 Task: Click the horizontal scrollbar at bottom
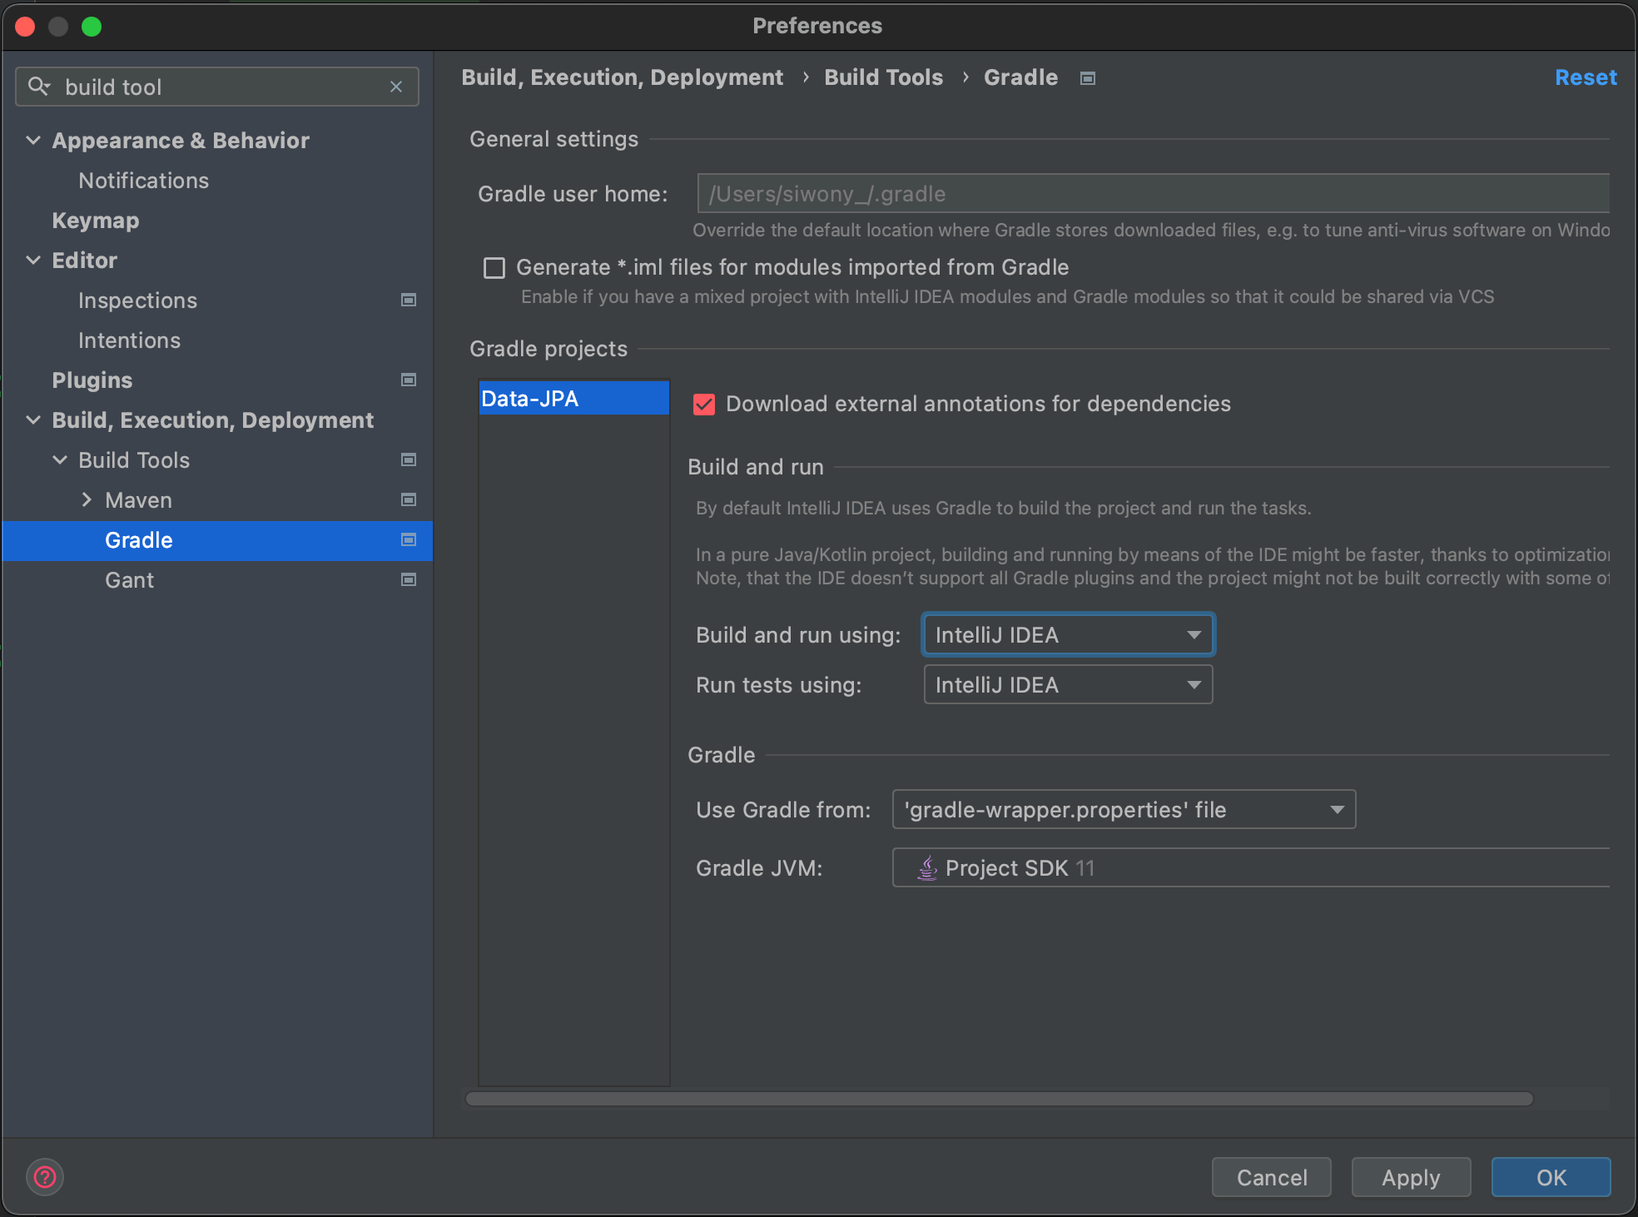click(x=999, y=1099)
